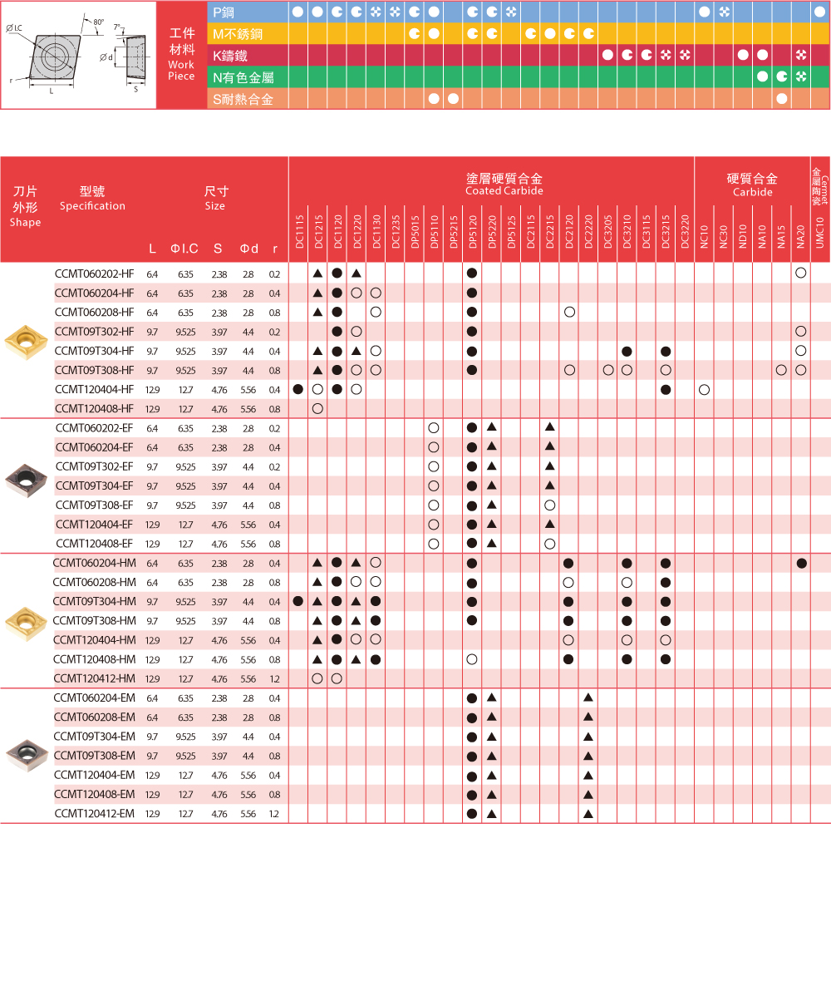Select the UMC10 cermet column header

click(x=820, y=229)
